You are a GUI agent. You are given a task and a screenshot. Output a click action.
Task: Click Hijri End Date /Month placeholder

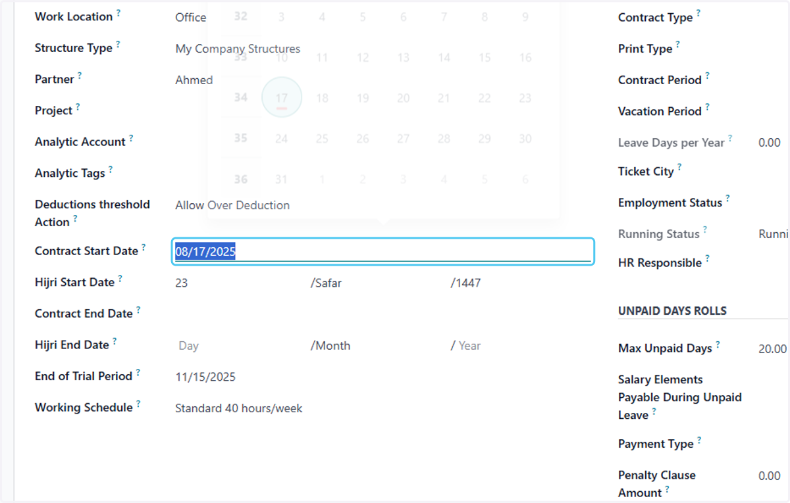[330, 346]
